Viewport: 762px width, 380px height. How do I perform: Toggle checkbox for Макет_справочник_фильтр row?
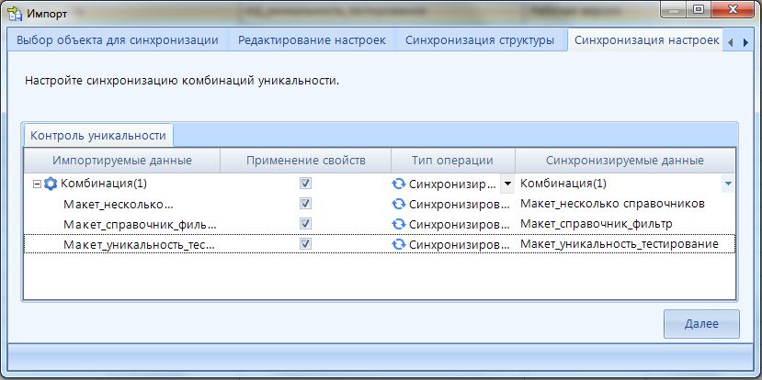(x=305, y=224)
